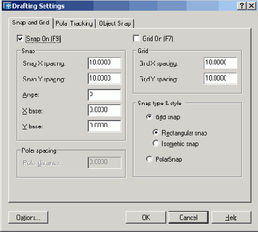This screenshot has height=232, width=258.
Task: Click the Grid X spacing input field
Action: click(220, 63)
